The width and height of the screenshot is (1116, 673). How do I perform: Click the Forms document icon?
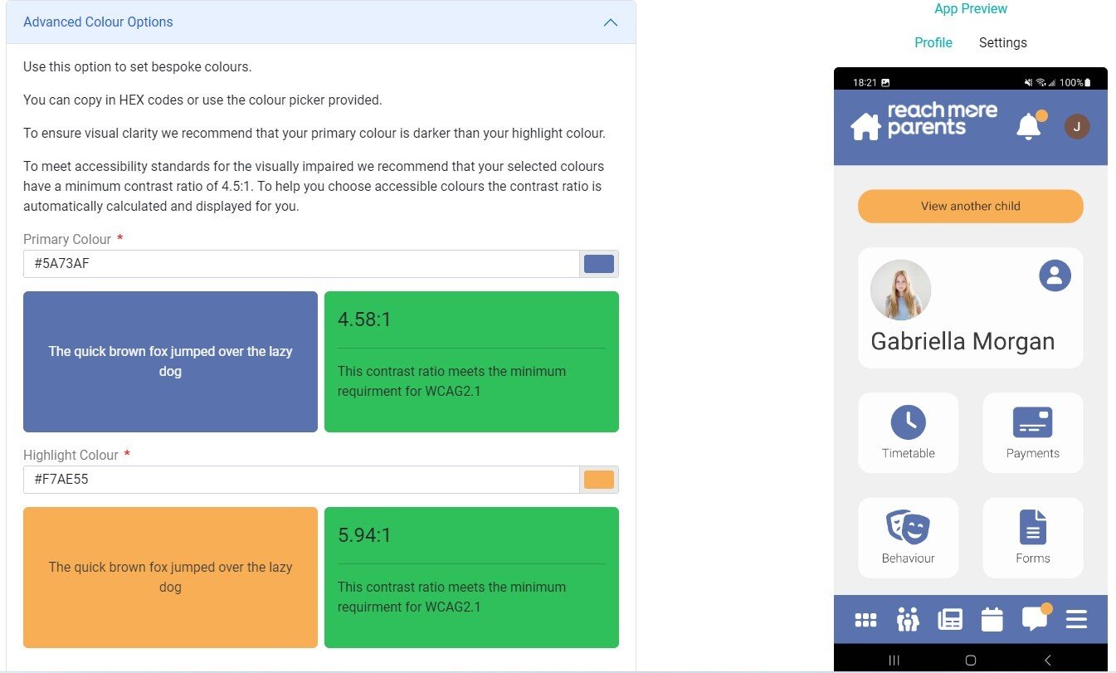coord(1032,527)
